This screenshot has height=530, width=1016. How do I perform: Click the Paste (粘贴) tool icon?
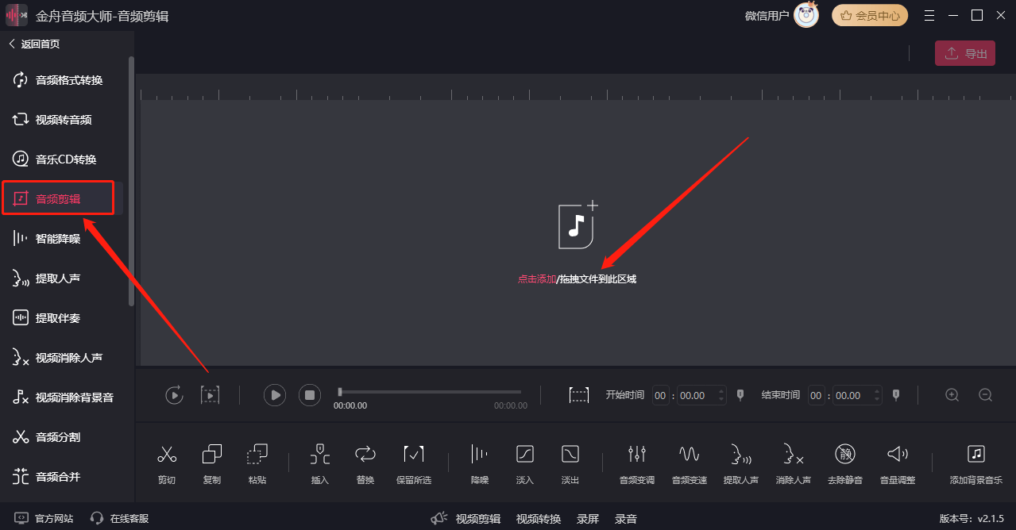(x=257, y=463)
